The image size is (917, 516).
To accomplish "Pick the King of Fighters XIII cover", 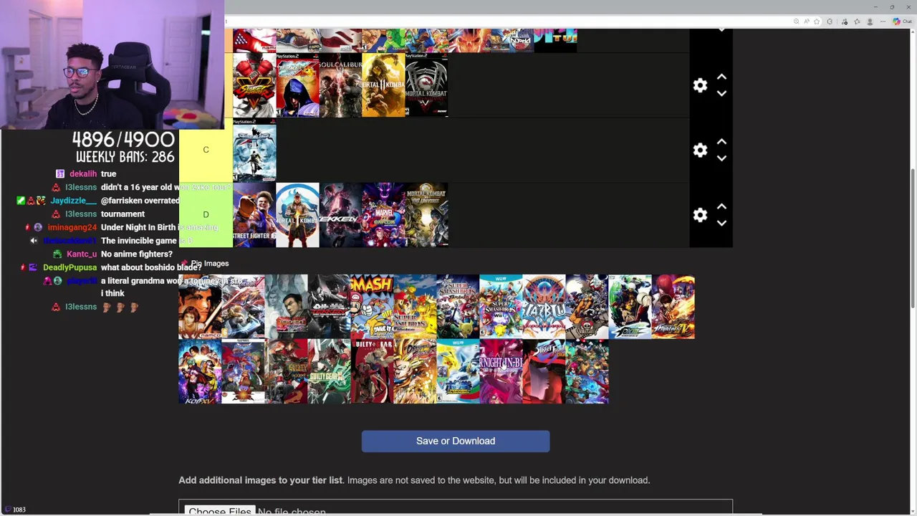I will [x=630, y=307].
